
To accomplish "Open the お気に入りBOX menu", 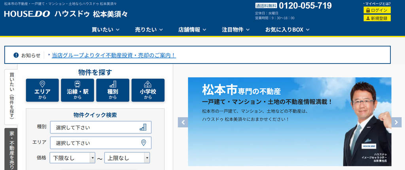I will coord(287,30).
